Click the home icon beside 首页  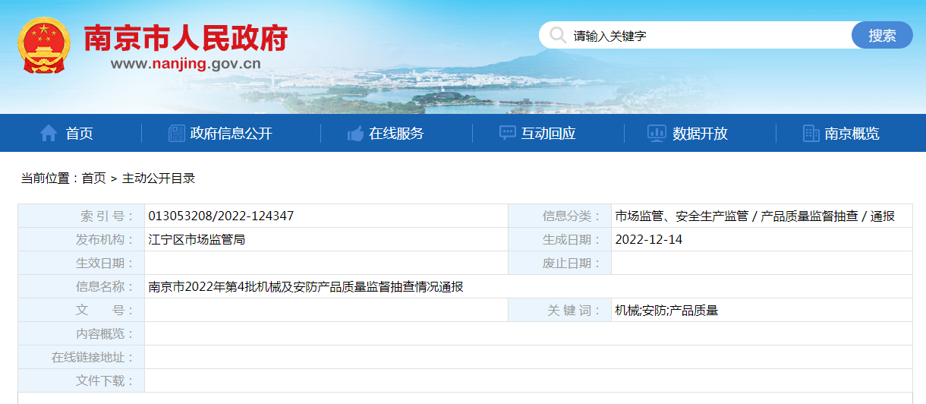point(49,134)
